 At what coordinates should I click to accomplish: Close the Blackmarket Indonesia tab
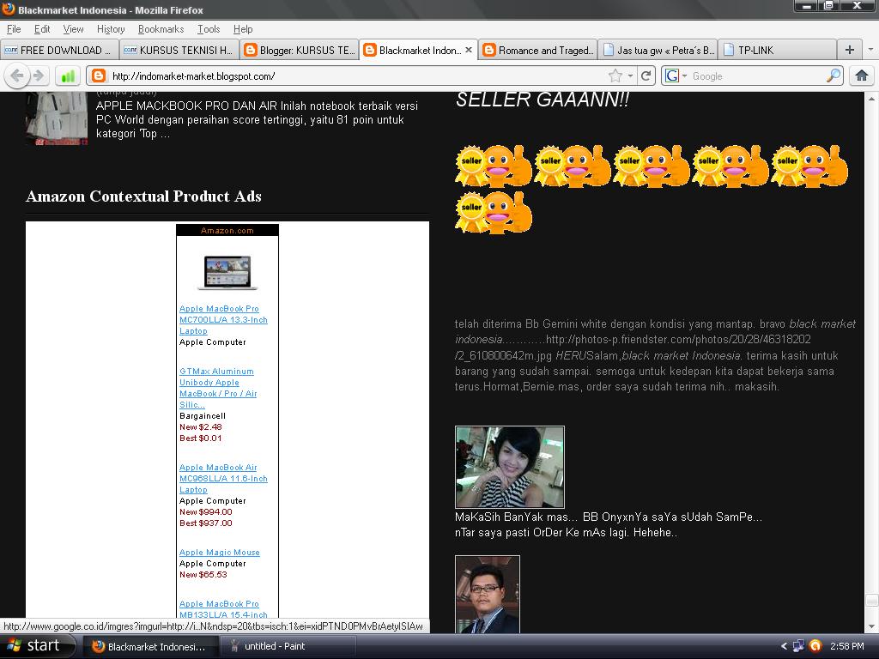(469, 50)
